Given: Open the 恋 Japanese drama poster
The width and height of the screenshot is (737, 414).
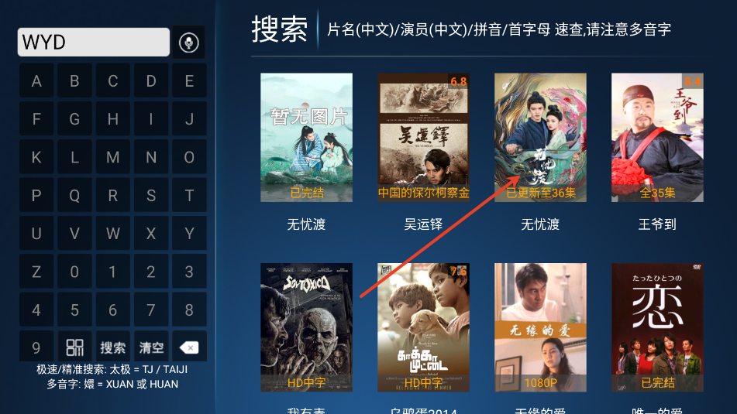Looking at the screenshot, I should pos(657,327).
